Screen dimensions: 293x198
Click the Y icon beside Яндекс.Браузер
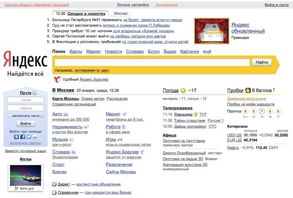click(142, 152)
